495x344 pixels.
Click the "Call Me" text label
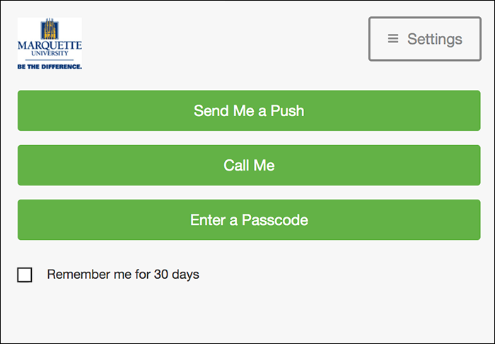[249, 166]
